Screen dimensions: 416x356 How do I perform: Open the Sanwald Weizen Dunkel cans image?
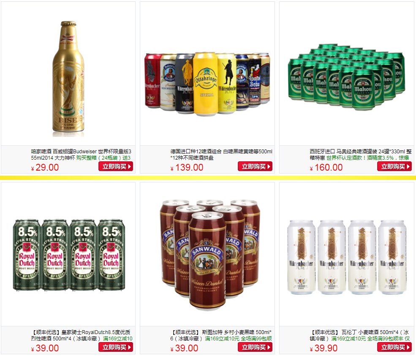pyautogui.click(x=209, y=255)
